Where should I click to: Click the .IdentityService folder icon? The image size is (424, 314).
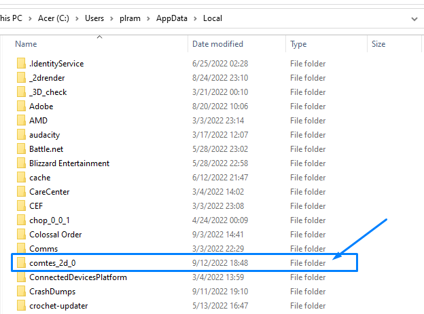20,64
